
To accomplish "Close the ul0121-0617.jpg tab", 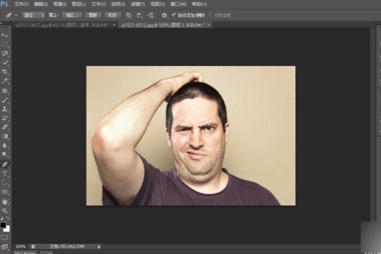I will [x=114, y=25].
